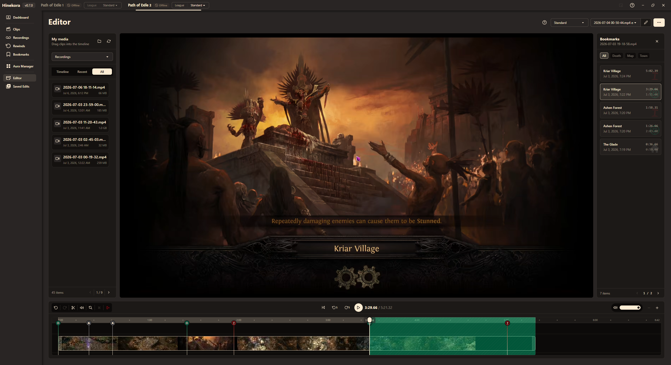The width and height of the screenshot is (671, 365).
Task: Jump to the start of the video
Action: [323, 308]
